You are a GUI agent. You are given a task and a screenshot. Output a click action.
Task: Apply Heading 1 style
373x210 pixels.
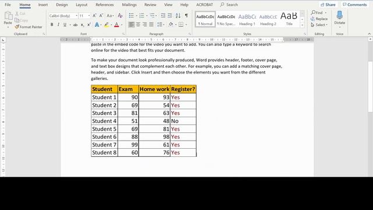click(x=247, y=19)
